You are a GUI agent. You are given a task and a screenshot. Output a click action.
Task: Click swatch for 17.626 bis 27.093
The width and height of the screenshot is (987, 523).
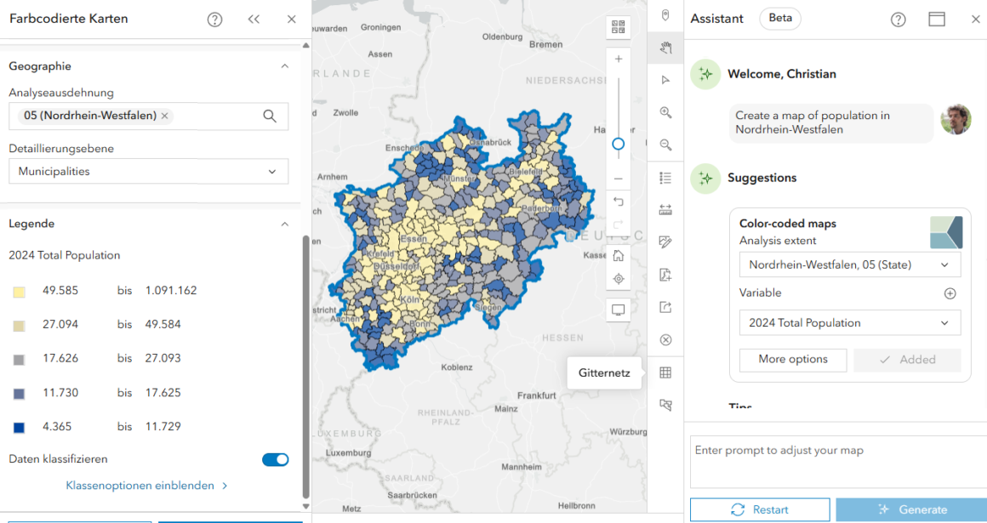(19, 360)
